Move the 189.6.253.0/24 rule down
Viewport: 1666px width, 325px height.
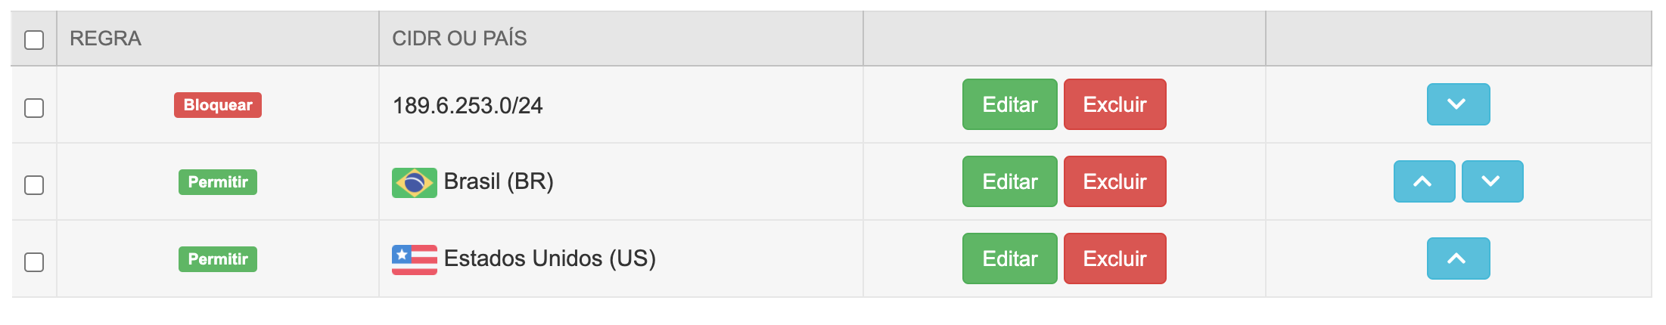[x=1458, y=104]
